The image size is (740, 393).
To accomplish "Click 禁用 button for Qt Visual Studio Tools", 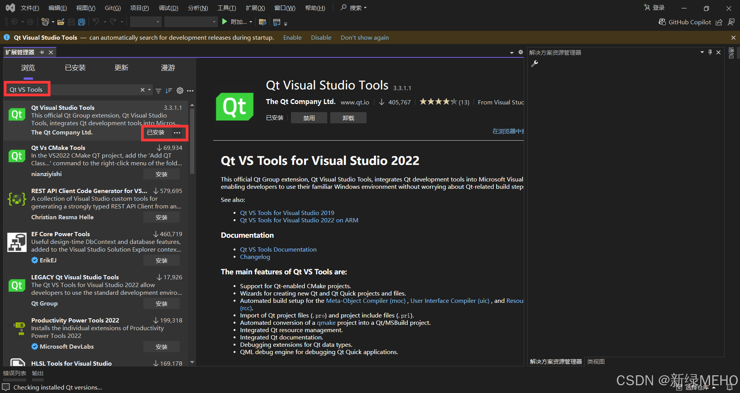I will [x=309, y=118].
